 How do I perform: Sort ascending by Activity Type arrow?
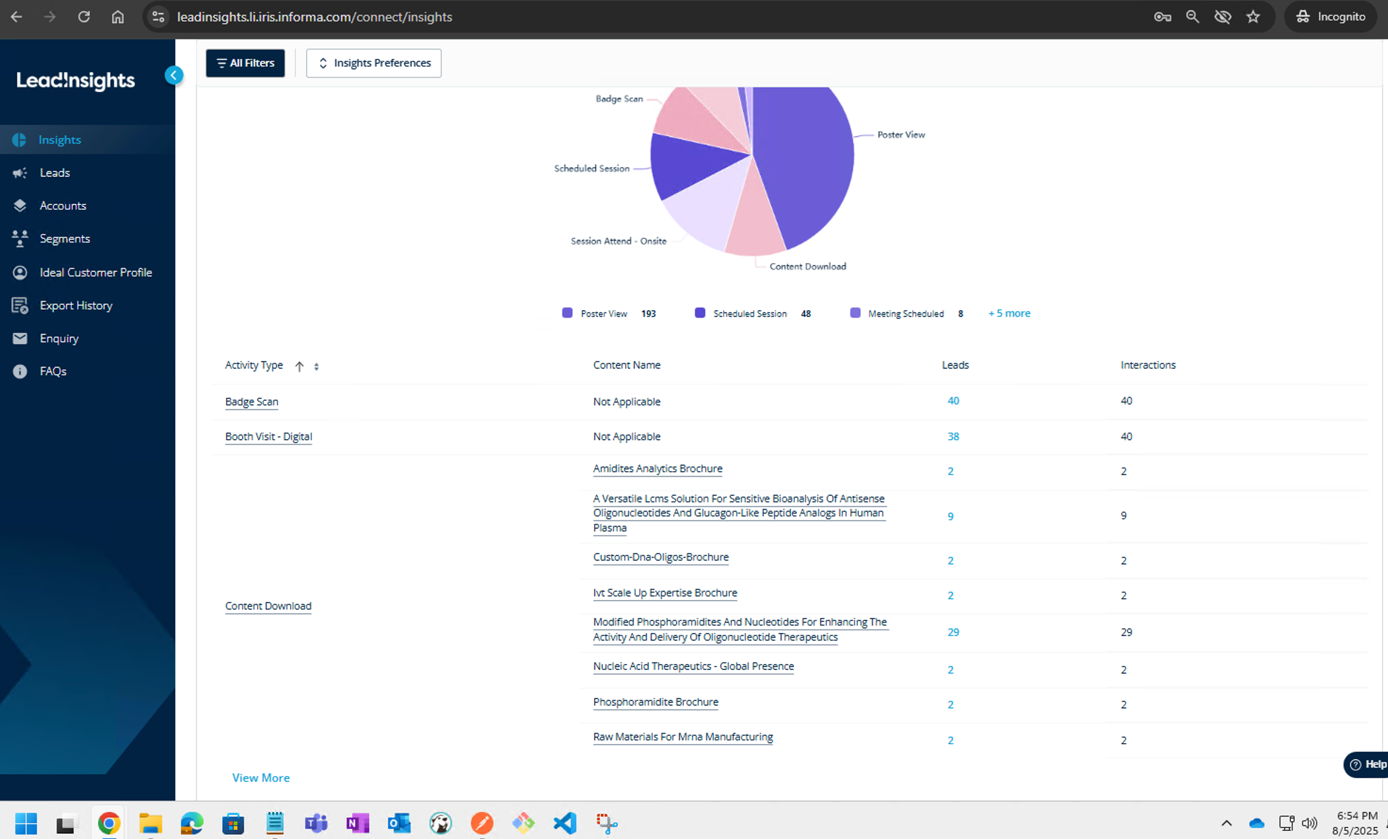[299, 366]
